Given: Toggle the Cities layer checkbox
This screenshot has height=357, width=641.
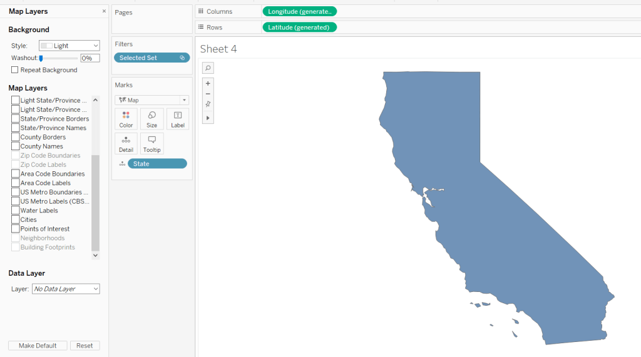Looking at the screenshot, I should pos(16,219).
